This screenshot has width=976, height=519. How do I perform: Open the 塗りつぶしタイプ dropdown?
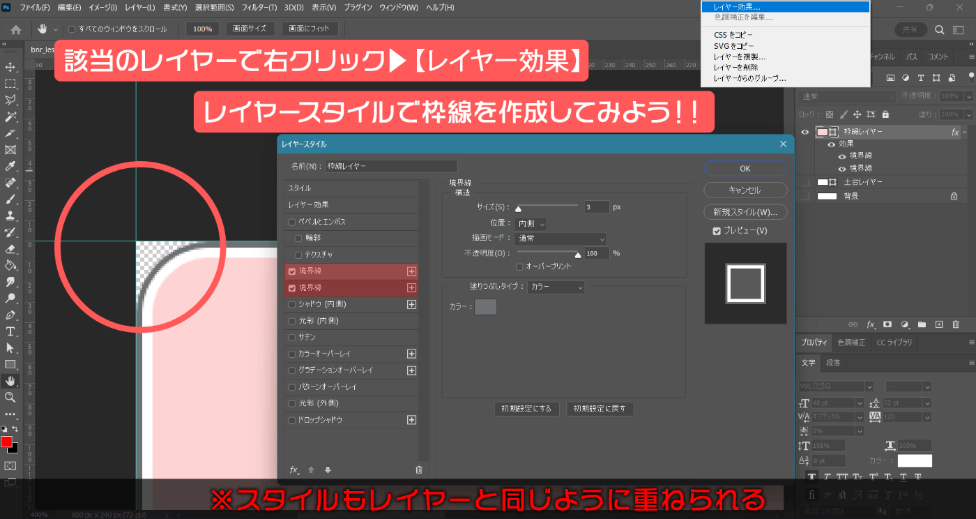(556, 287)
